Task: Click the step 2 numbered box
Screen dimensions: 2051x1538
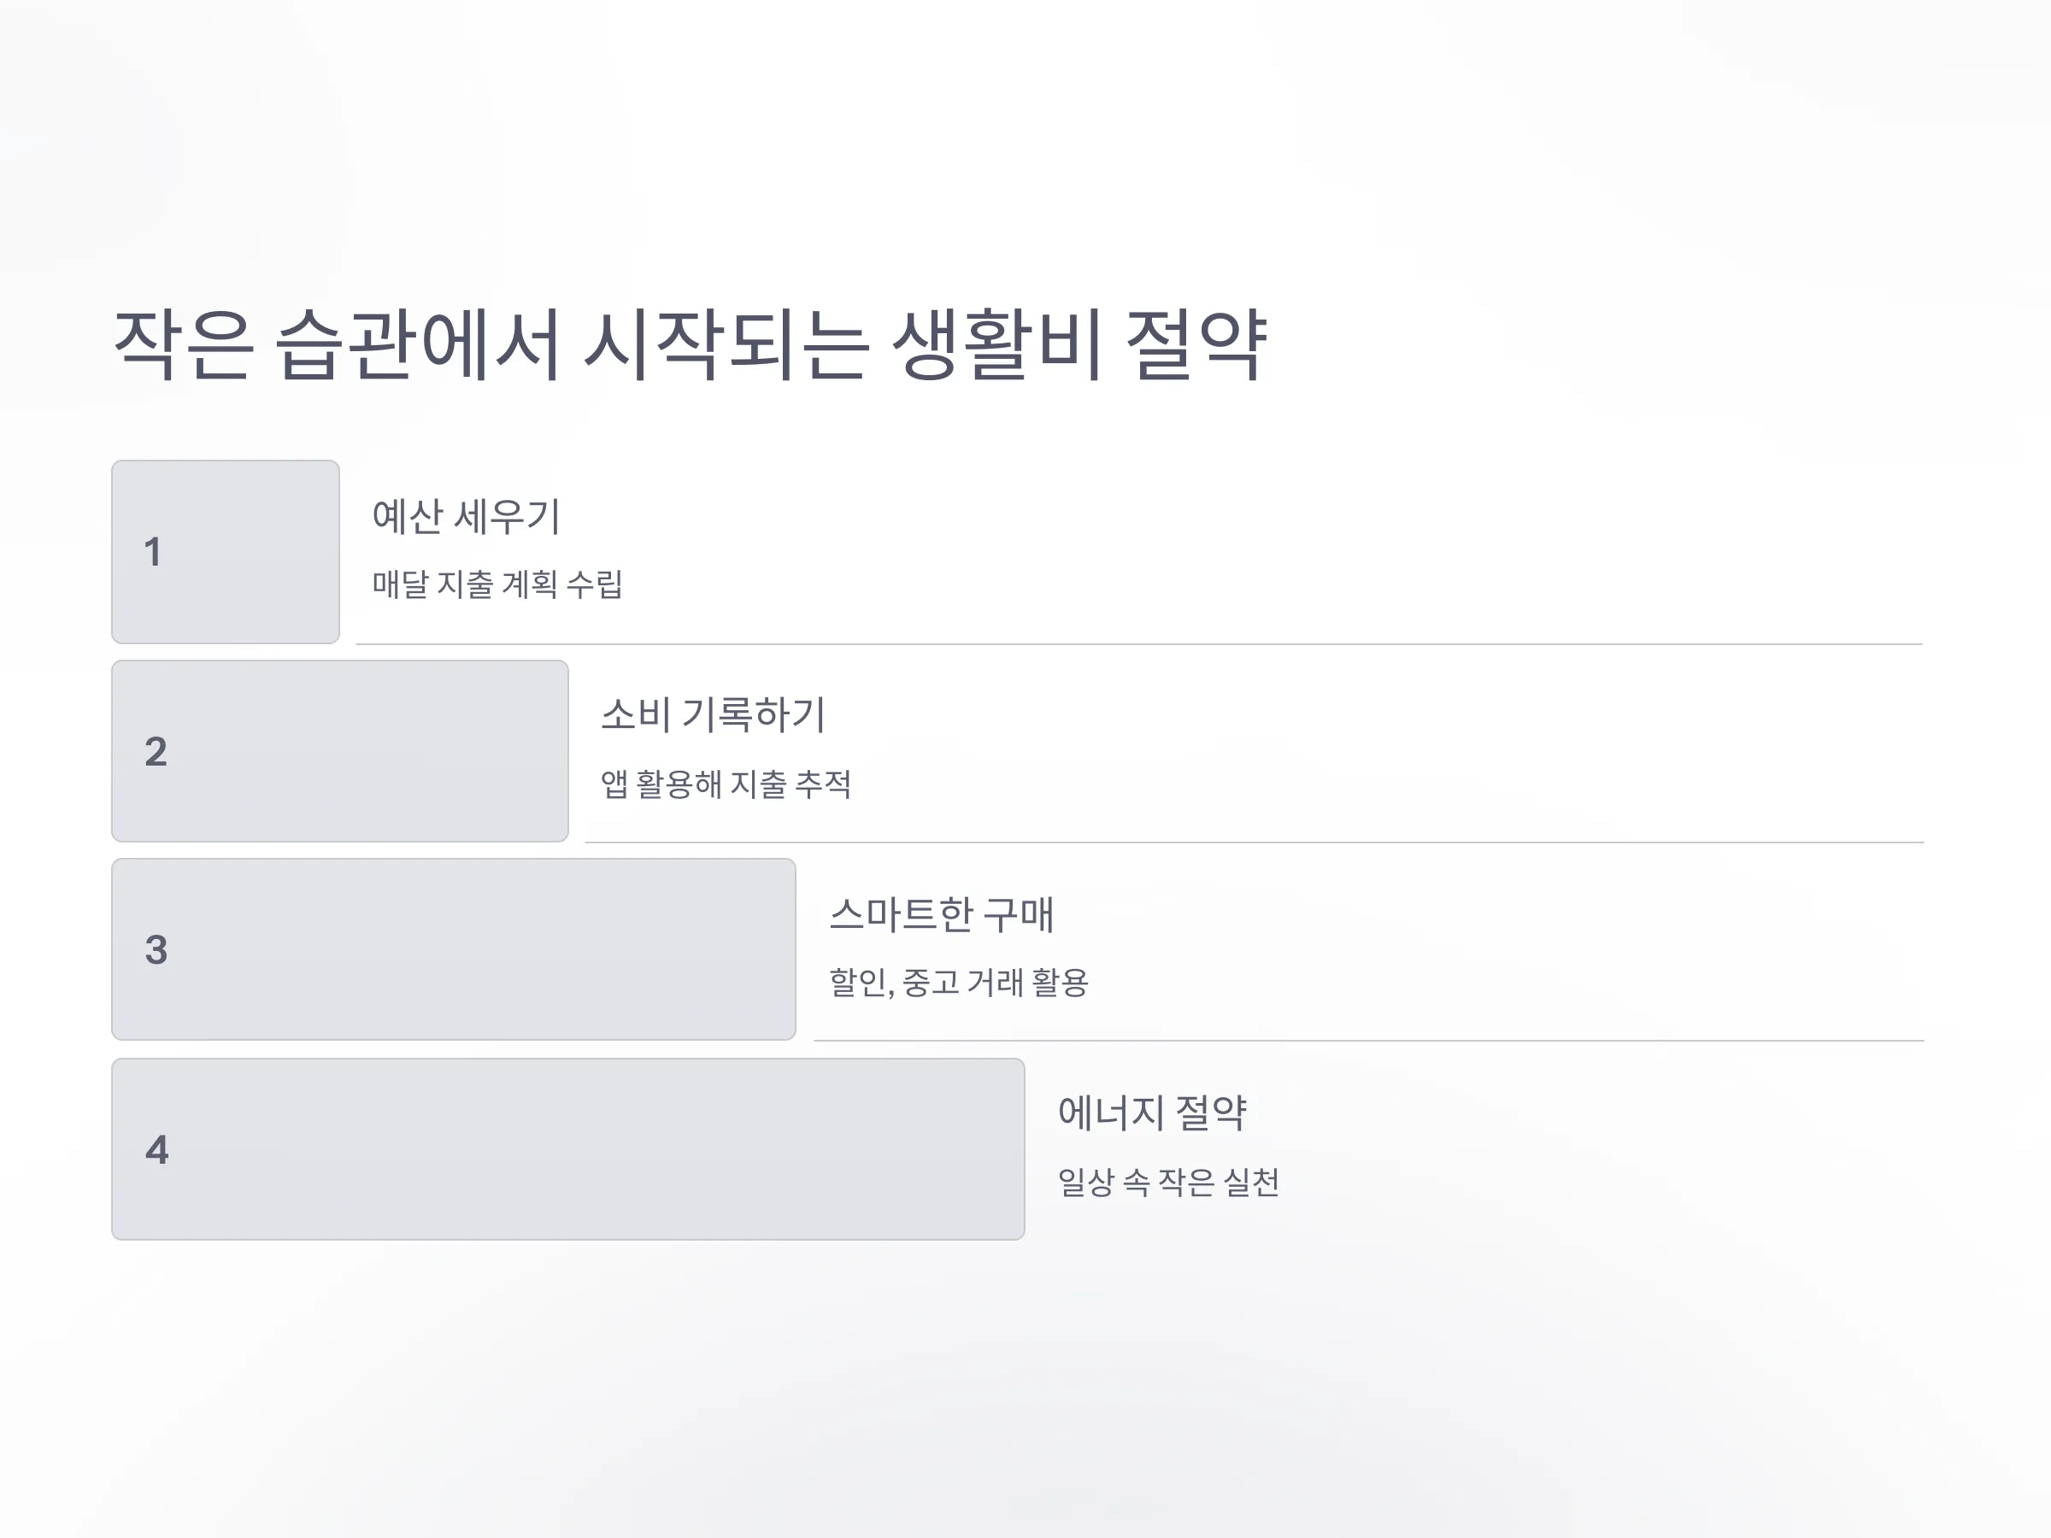Action: click(x=339, y=751)
